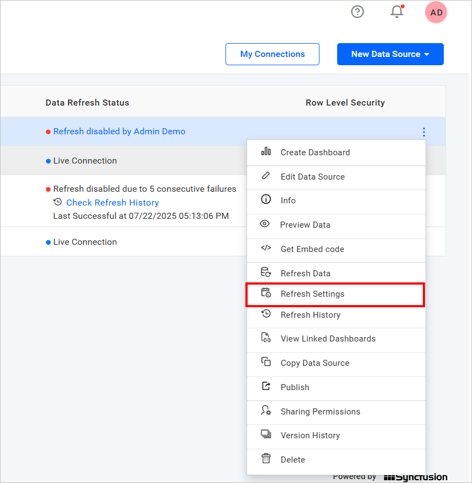472x483 pixels.
Task: Open the three-dot actions menu
Action: (x=423, y=132)
